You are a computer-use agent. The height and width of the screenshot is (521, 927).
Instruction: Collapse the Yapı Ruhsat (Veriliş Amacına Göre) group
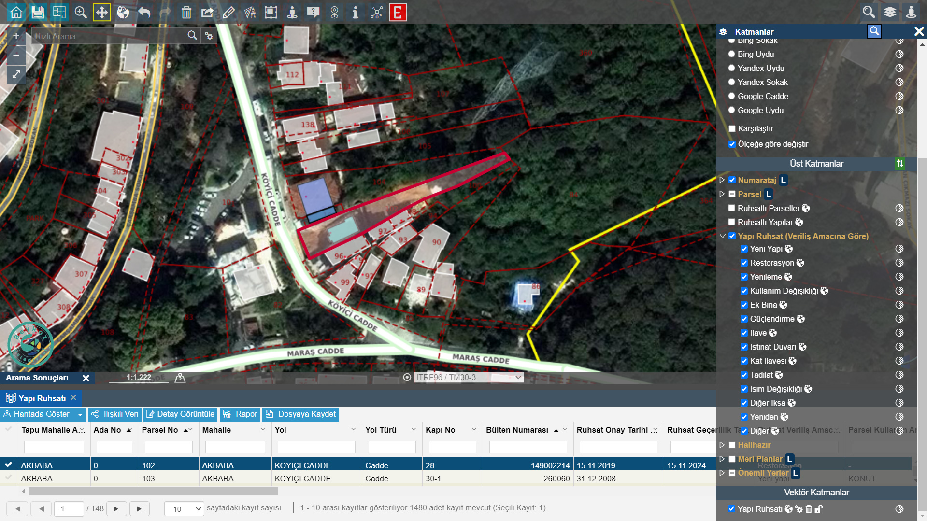pyautogui.click(x=723, y=236)
